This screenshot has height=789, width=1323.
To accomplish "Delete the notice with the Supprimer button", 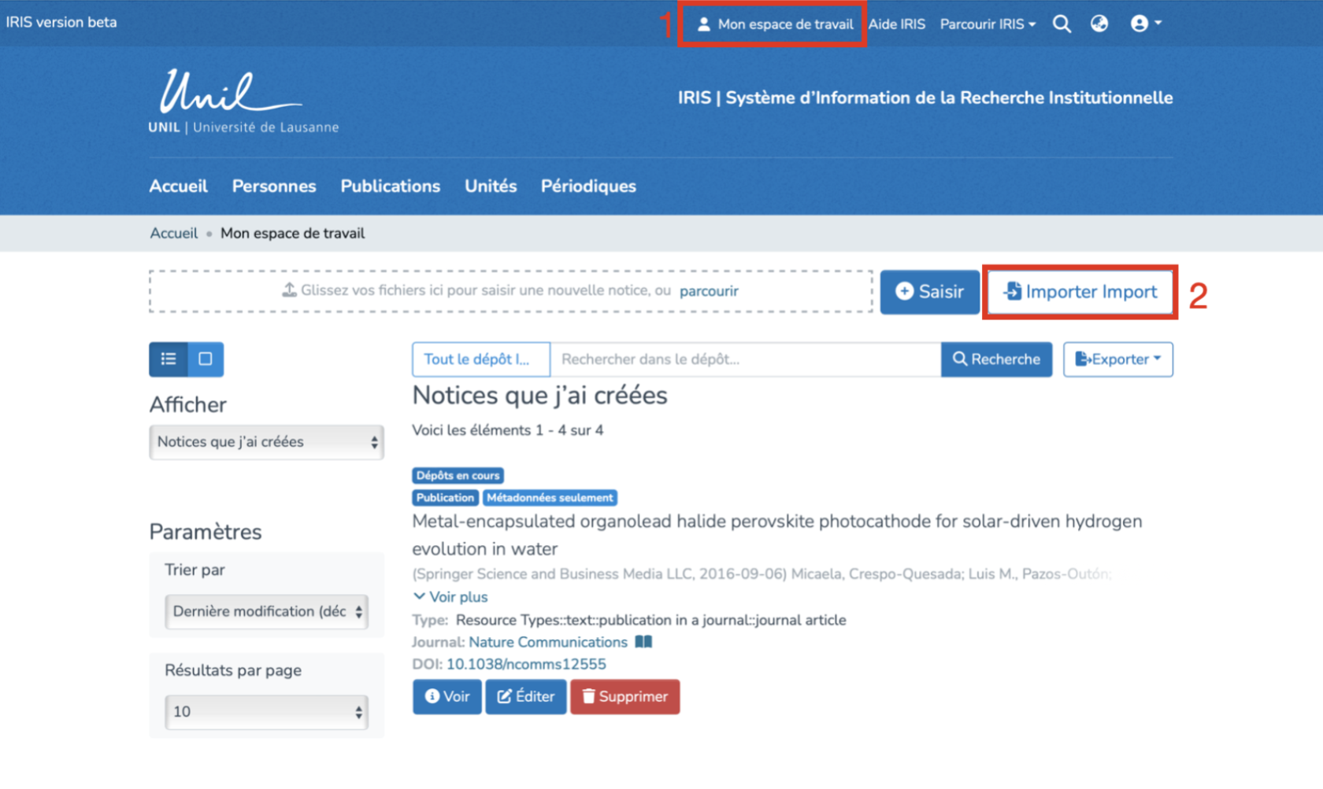I will [624, 697].
